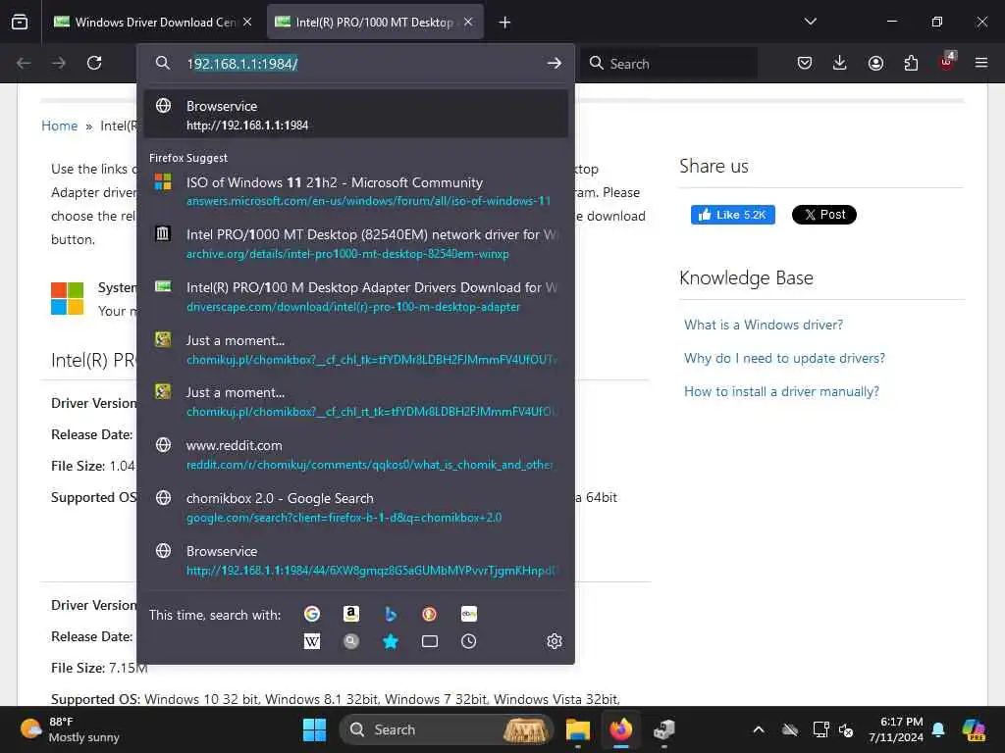Open Browservice suggestion with long 1984/44 URL

pyautogui.click(x=355, y=560)
